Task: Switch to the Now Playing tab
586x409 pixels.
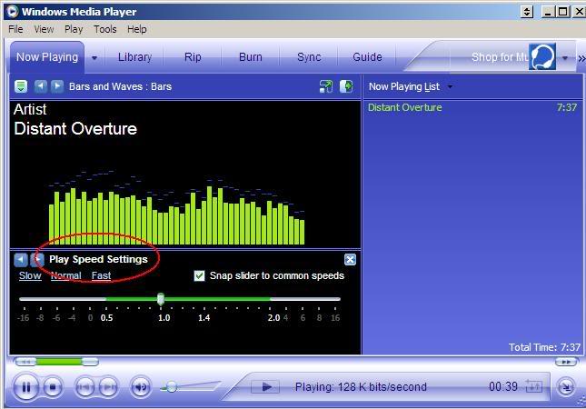Action: pyautogui.click(x=47, y=57)
